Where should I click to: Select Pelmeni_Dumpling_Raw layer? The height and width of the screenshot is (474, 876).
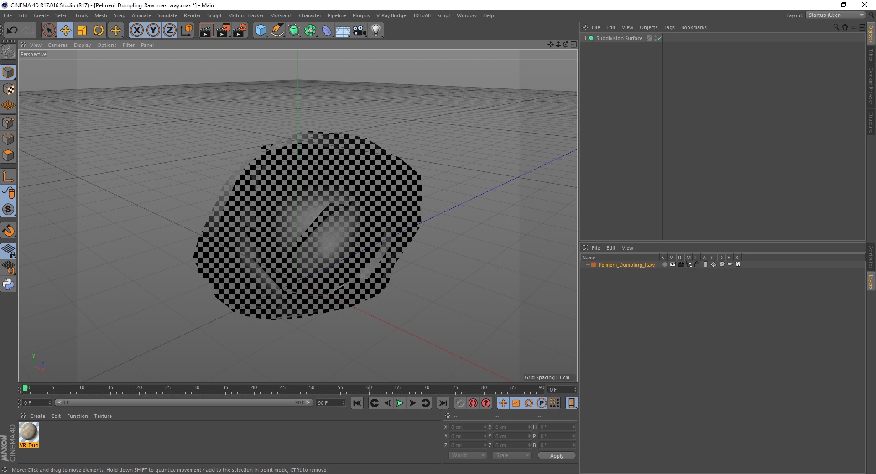(x=626, y=265)
